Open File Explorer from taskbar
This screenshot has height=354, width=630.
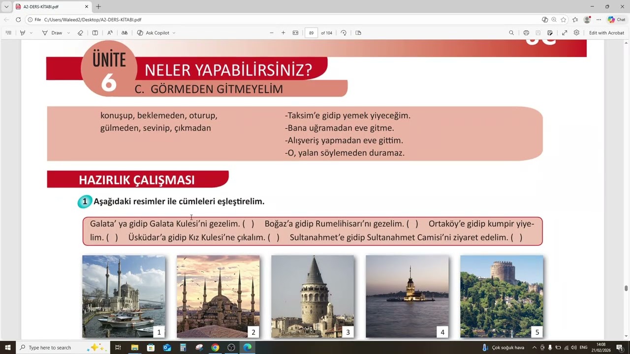point(134,348)
